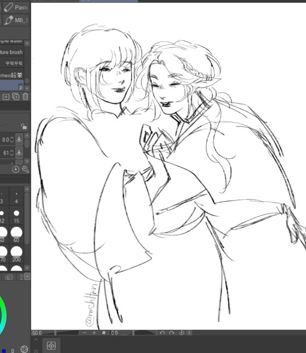Toggle the tool property lock icon
This screenshot has width=306, height=353.
click(24, 127)
